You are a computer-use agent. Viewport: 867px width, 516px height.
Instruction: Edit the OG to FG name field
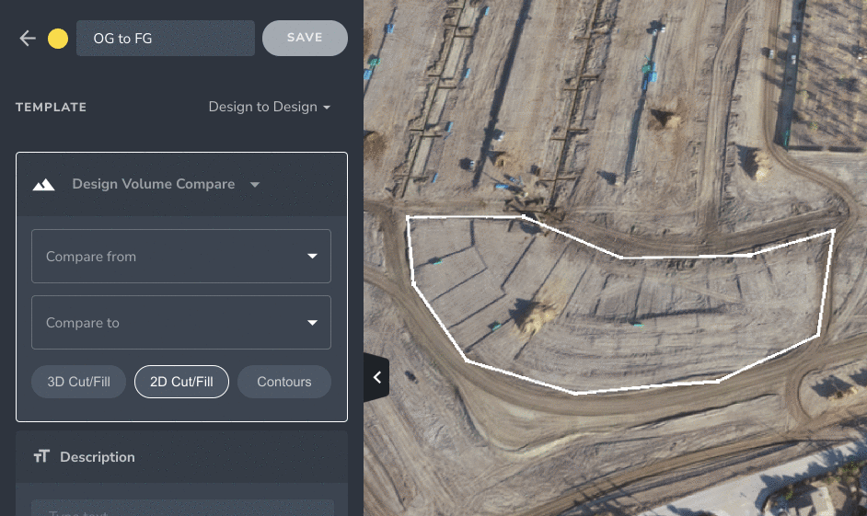pyautogui.click(x=166, y=38)
